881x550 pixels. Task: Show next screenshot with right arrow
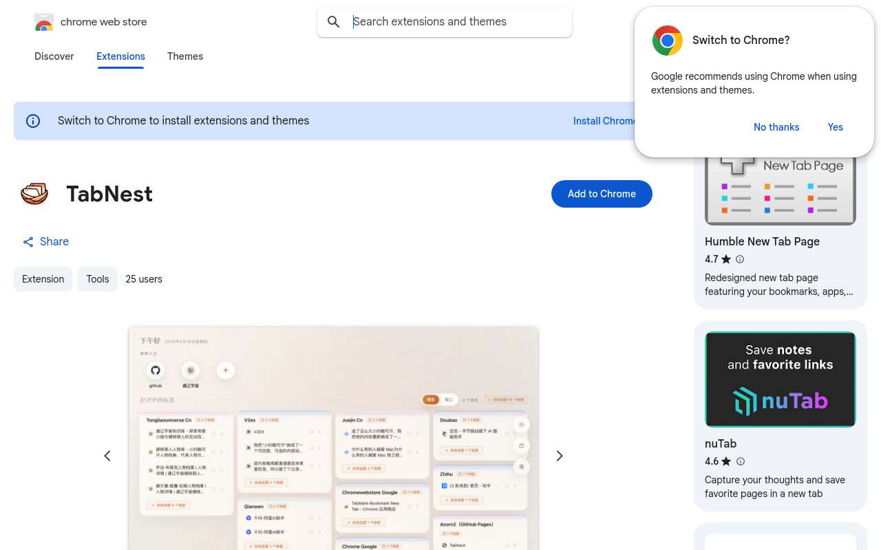pyautogui.click(x=560, y=456)
